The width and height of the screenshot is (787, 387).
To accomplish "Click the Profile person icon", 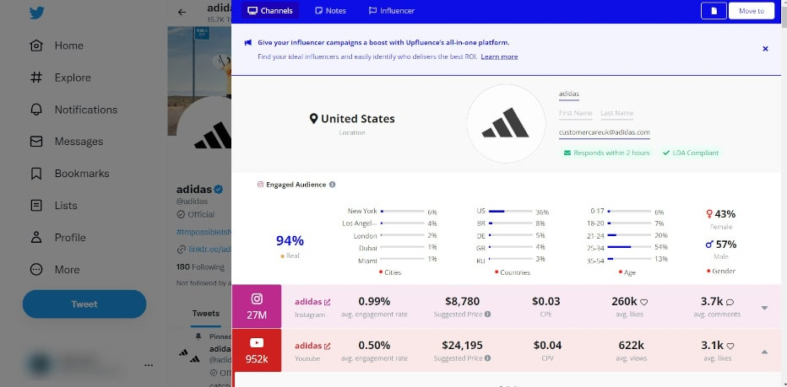I will pos(36,238).
